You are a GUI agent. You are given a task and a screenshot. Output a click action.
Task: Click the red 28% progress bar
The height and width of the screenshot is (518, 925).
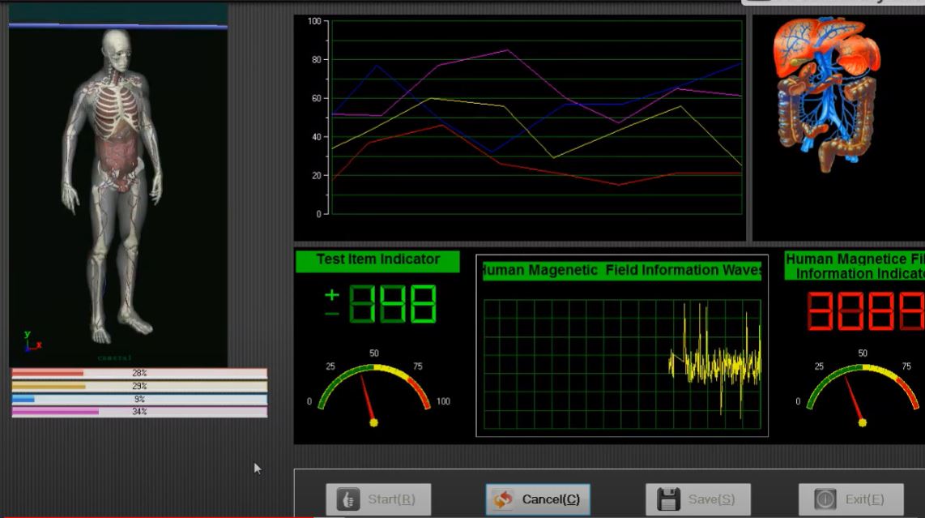(139, 373)
